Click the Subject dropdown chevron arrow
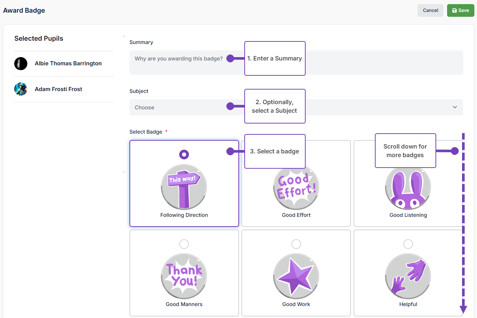The image size is (477, 318). pos(455,107)
